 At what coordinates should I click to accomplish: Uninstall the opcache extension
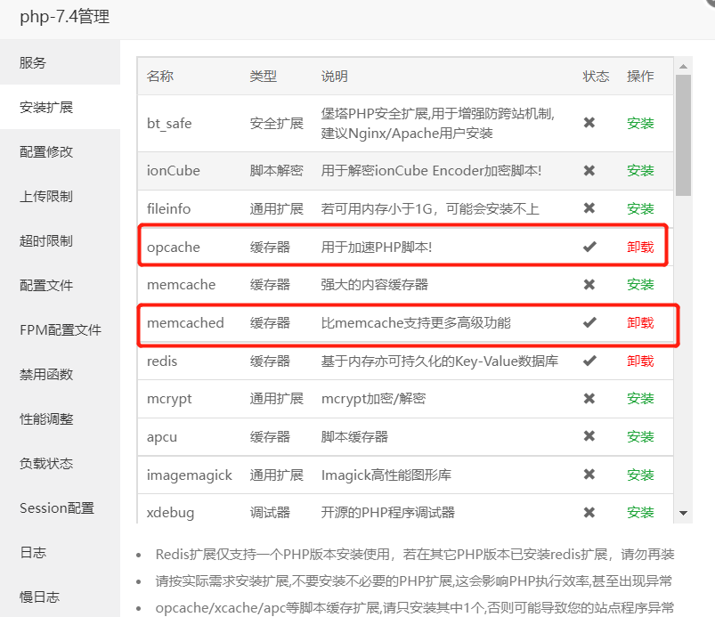point(640,248)
